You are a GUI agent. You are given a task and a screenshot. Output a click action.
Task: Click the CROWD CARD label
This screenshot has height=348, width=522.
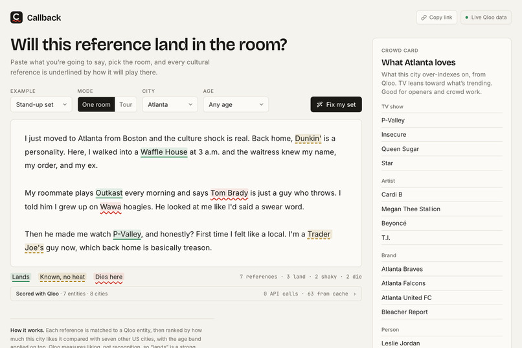pos(400,51)
